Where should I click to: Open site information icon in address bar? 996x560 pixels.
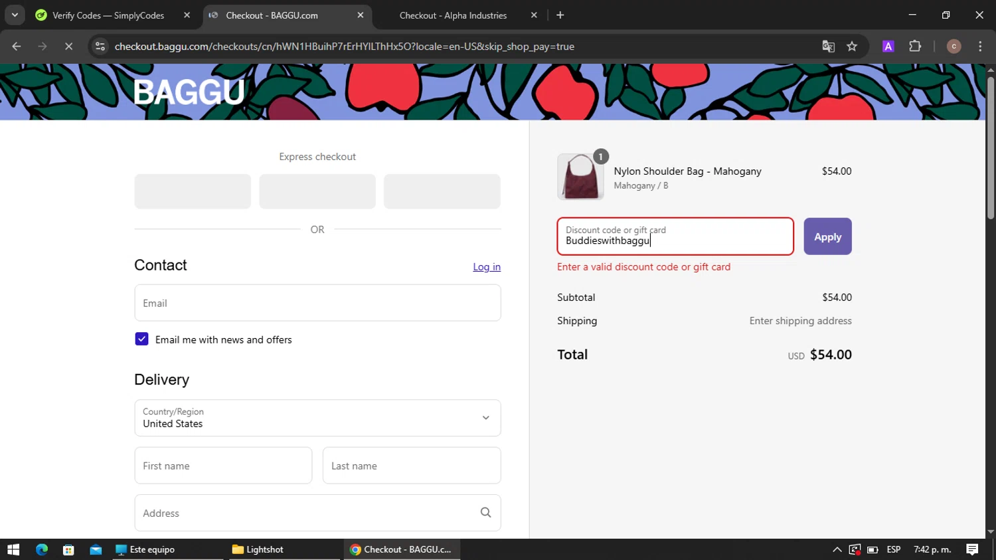pos(100,47)
